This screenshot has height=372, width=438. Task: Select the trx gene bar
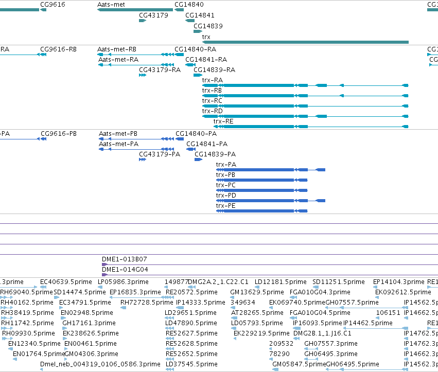click(305, 43)
